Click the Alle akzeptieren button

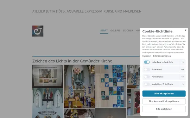[164, 93]
